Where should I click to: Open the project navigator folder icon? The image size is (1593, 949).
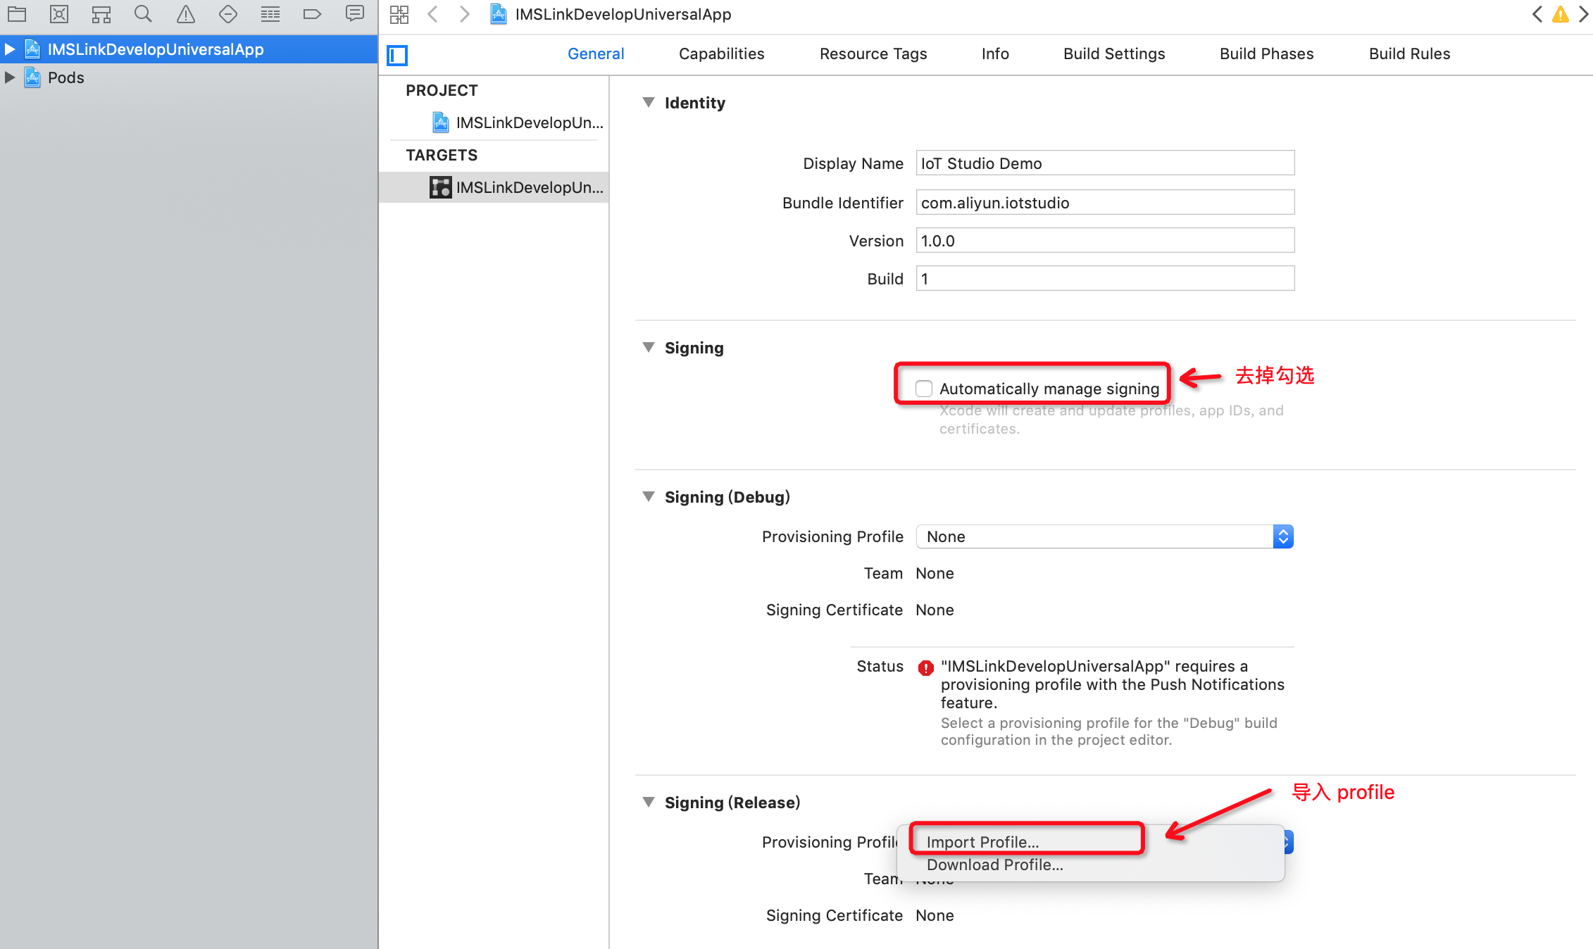17,14
